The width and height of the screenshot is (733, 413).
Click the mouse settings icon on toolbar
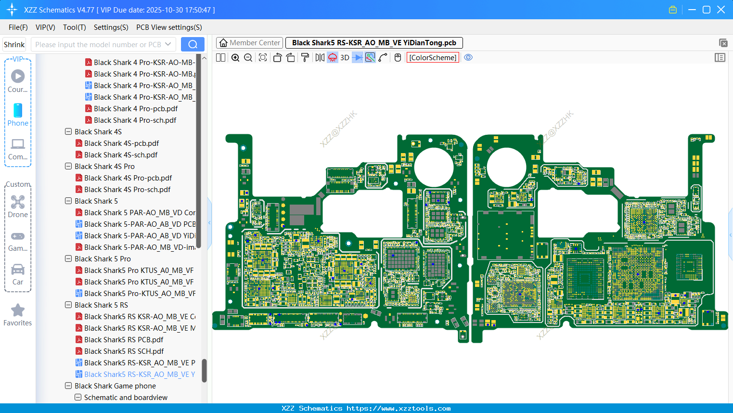tap(397, 57)
